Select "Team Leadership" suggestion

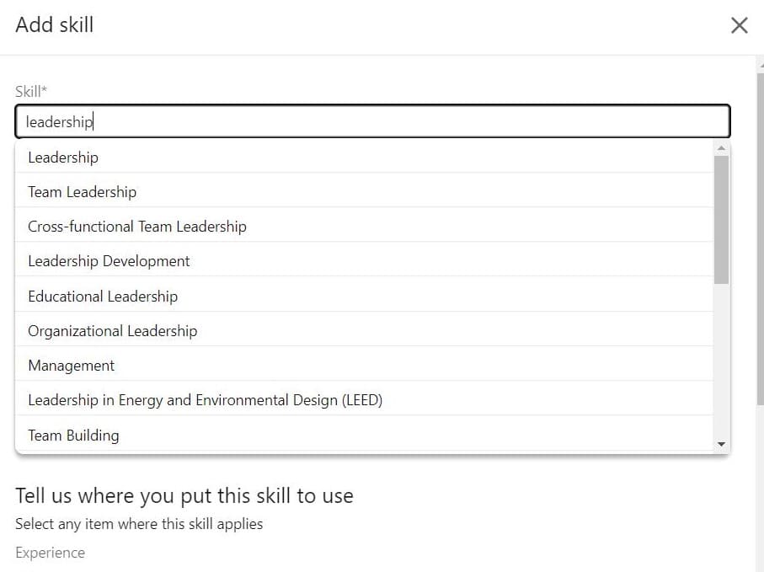click(82, 191)
